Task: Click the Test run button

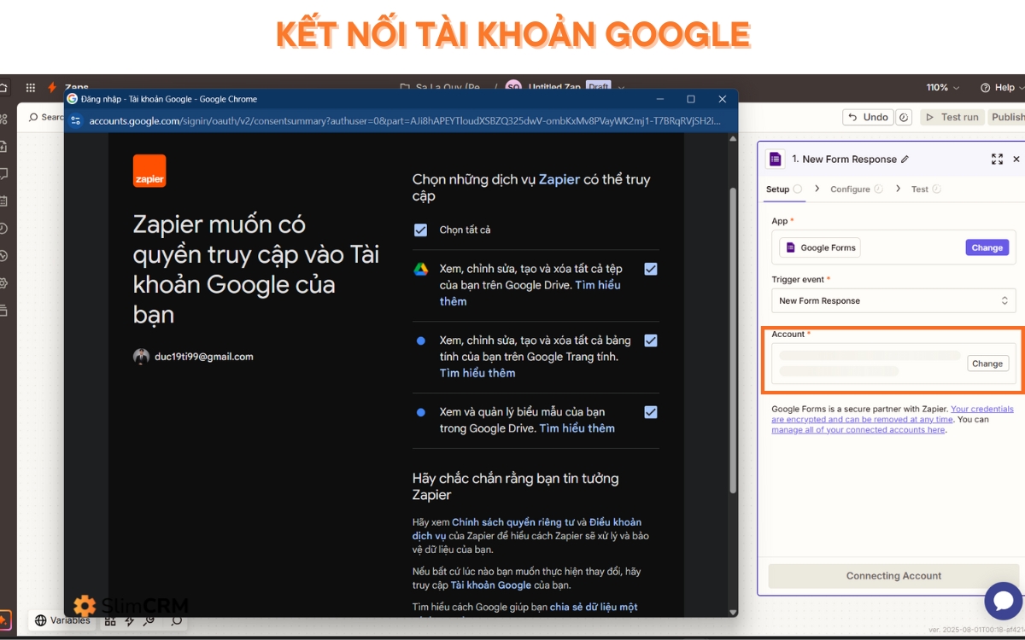Action: pyautogui.click(x=952, y=117)
